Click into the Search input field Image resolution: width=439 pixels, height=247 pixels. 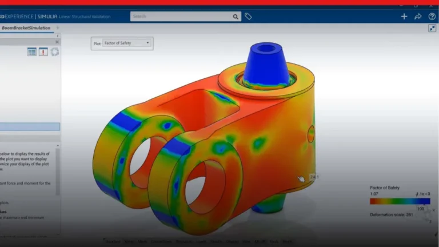[x=181, y=17]
